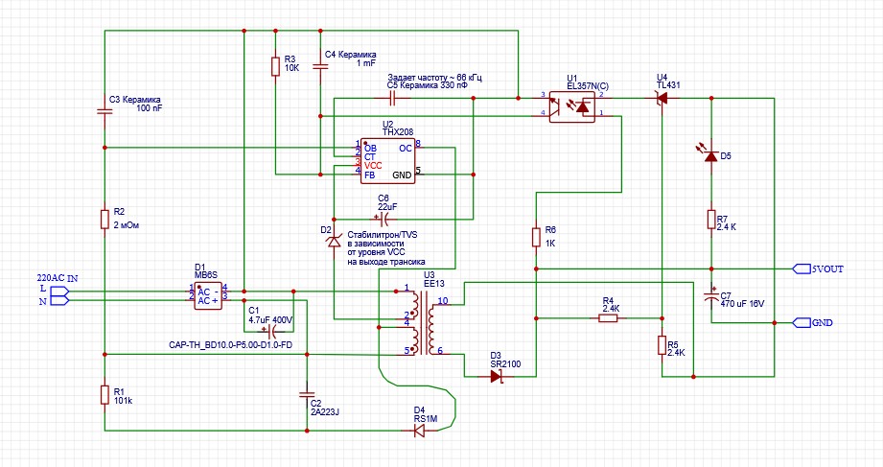This screenshot has width=883, height=467.
Task: Click the 'C3 Керамика' designator text
Action: tap(134, 100)
